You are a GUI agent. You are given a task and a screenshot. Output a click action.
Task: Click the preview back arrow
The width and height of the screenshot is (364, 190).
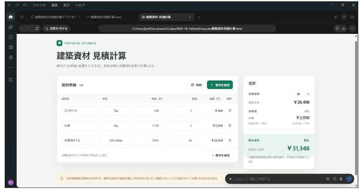pyautogui.click(x=22, y=29)
